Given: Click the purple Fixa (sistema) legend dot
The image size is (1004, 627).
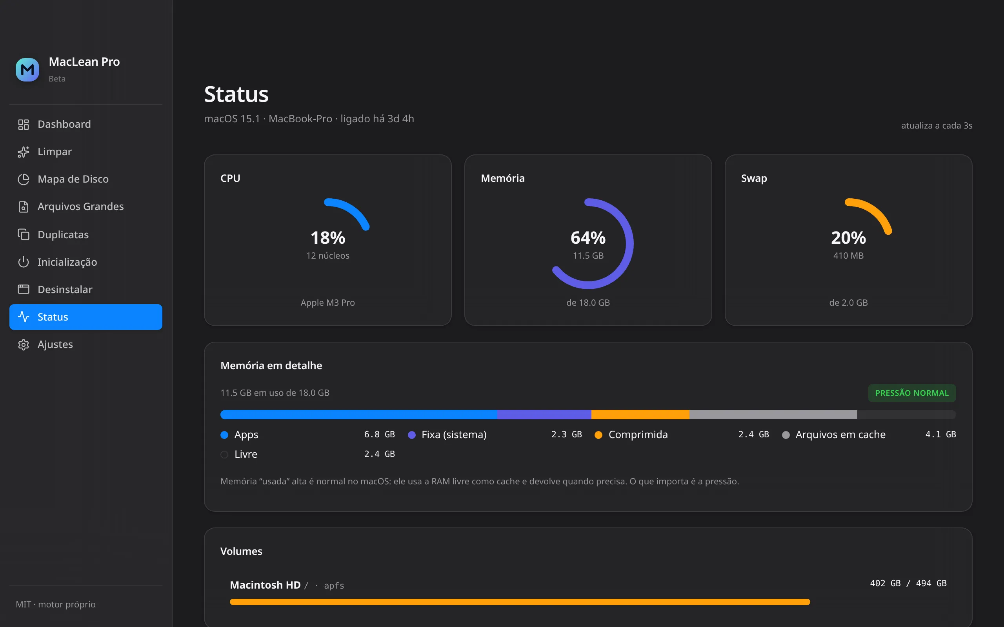Looking at the screenshot, I should pos(411,435).
